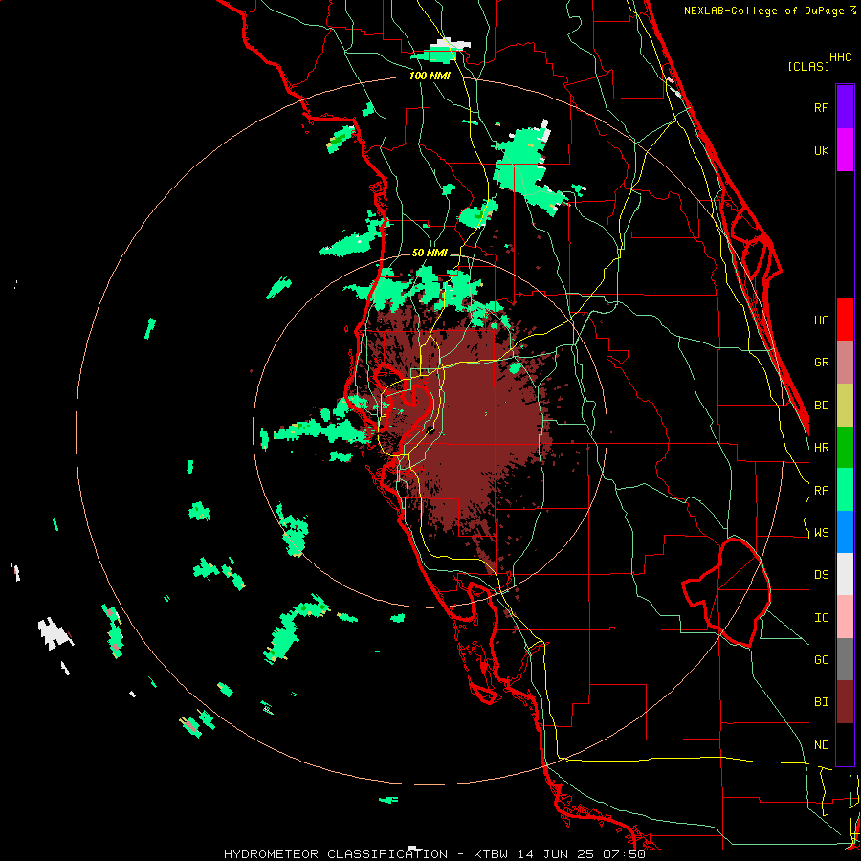The width and height of the screenshot is (861, 861).
Task: Click the yellow BD legend color swatch
Action: click(845, 406)
